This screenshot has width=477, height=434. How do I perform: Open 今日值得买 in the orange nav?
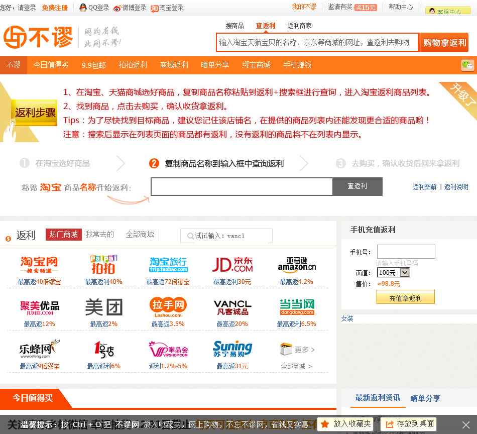[x=51, y=65]
